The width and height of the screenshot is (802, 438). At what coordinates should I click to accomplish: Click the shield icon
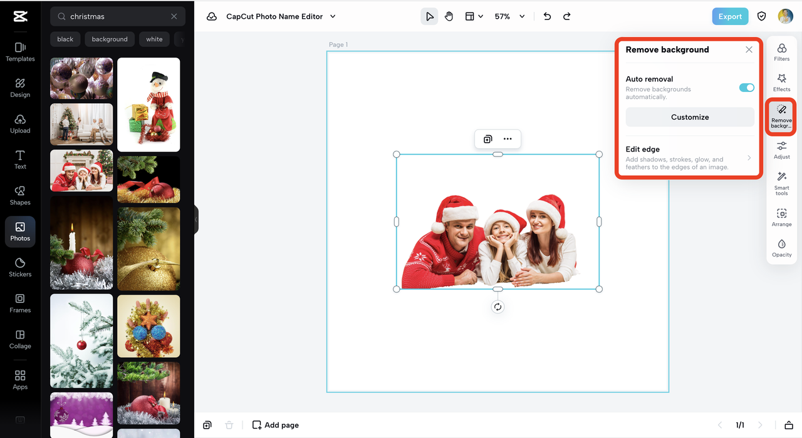point(762,16)
